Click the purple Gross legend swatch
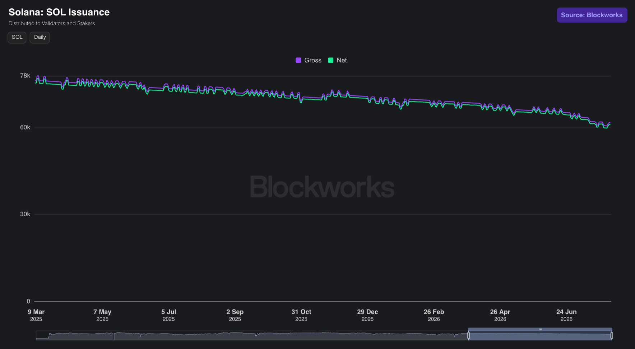Screen dimensions: 635x349 click(298, 60)
